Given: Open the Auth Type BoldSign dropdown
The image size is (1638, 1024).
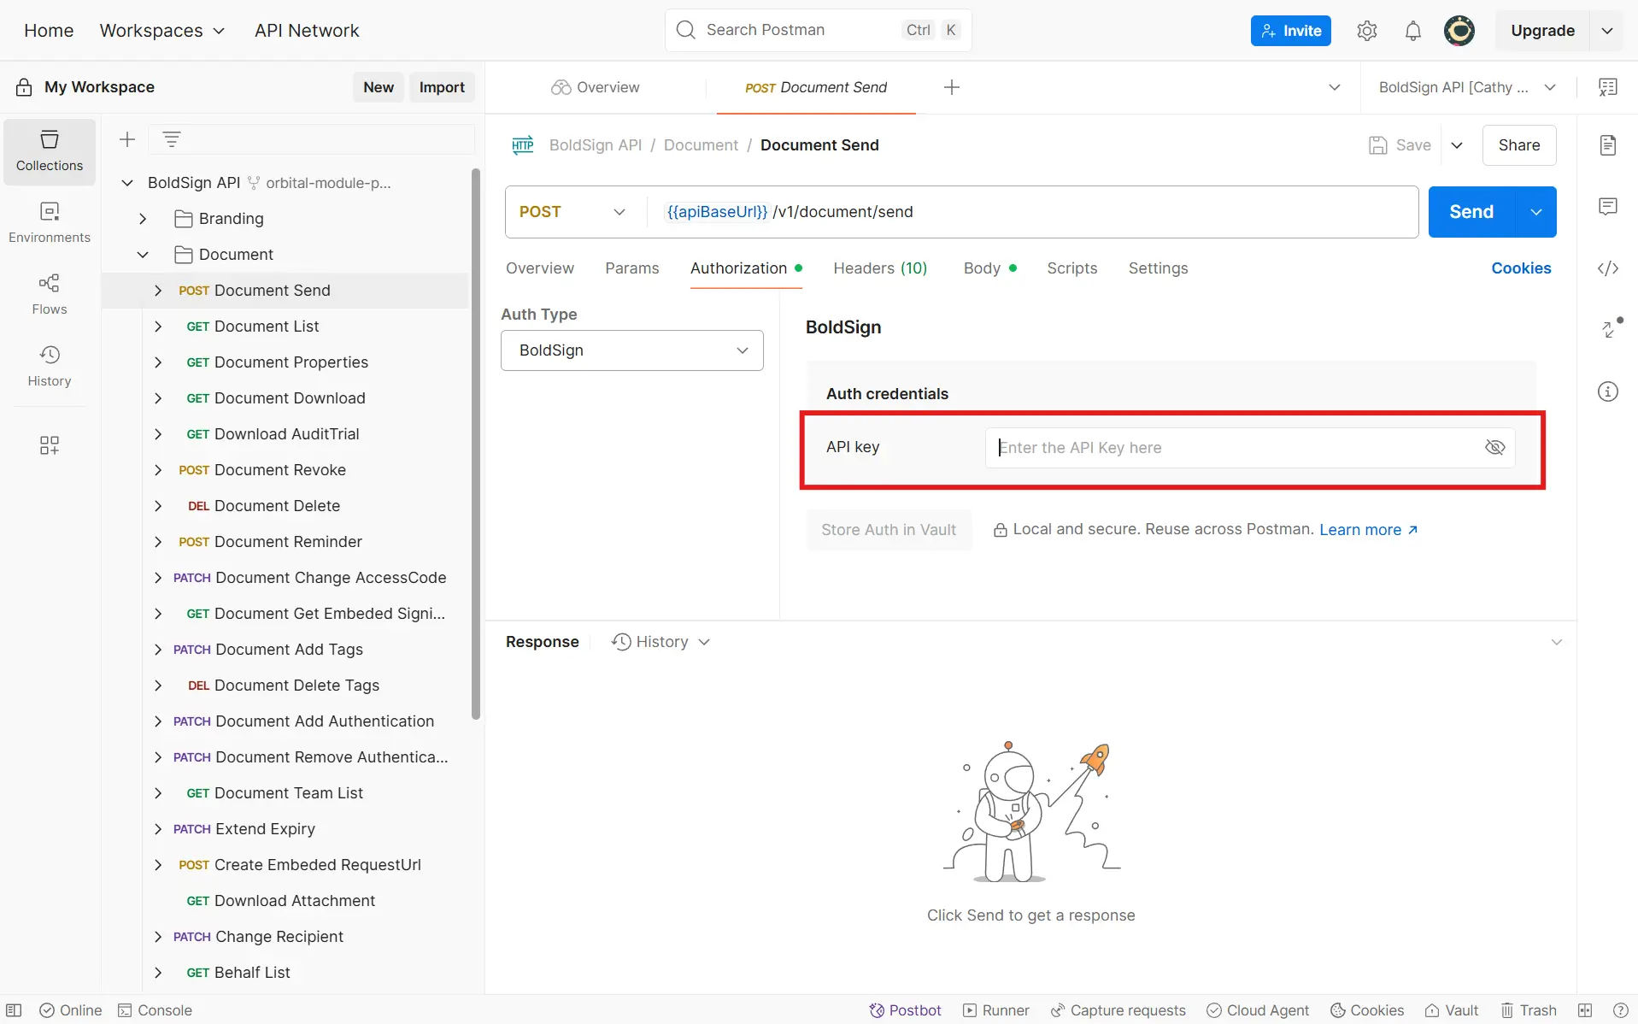Looking at the screenshot, I should click(632, 350).
